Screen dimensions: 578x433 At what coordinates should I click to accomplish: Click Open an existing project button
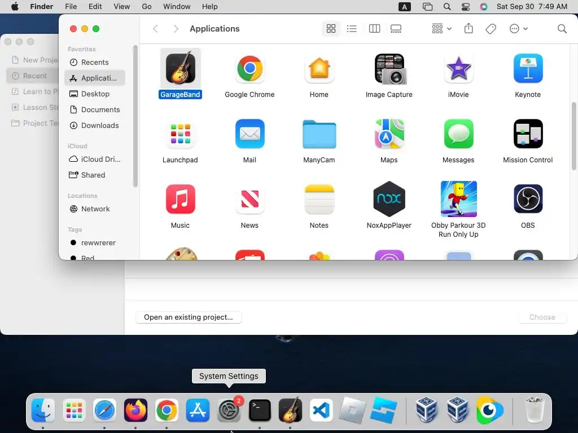click(189, 317)
